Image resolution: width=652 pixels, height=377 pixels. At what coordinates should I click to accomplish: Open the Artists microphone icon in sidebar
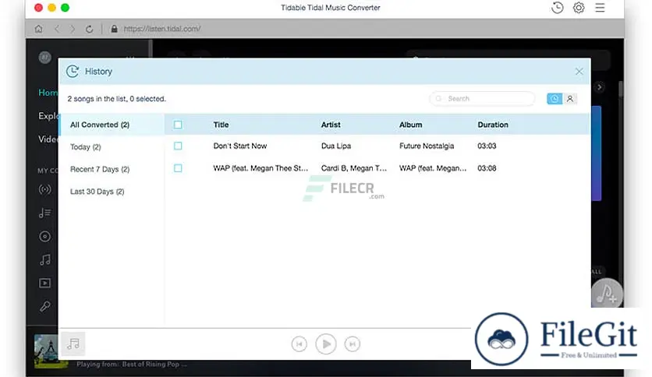click(45, 306)
